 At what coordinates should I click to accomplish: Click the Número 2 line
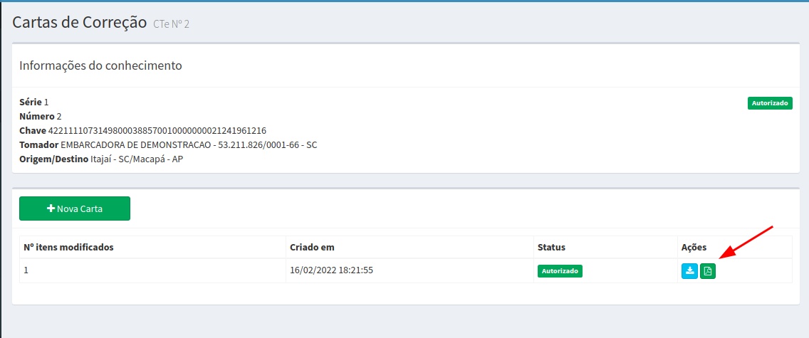pyautogui.click(x=41, y=116)
